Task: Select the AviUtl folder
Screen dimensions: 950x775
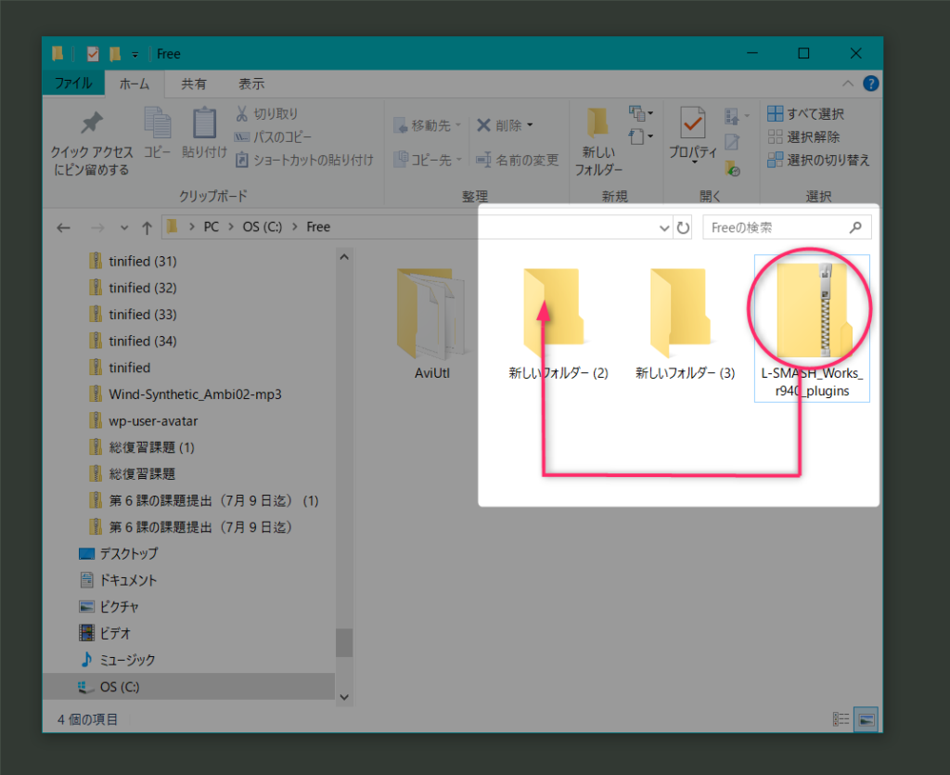Action: click(431, 324)
